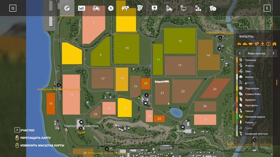Toggle Ячмень crop filter
The image size is (280, 157).
[x=255, y=66]
